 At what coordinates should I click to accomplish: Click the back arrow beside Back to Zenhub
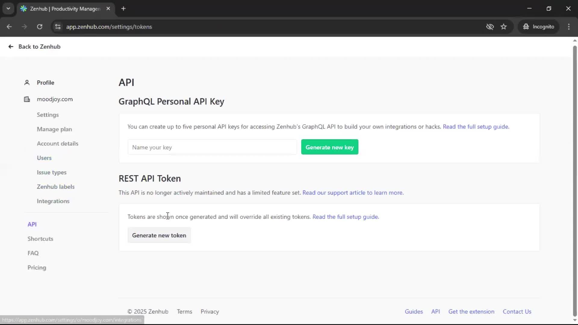point(11,47)
